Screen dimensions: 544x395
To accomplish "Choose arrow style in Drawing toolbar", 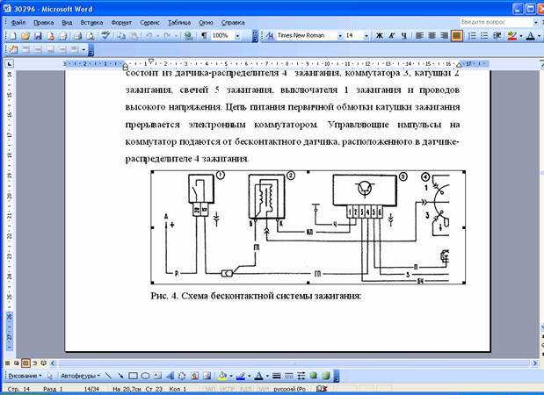I will coord(301,376).
